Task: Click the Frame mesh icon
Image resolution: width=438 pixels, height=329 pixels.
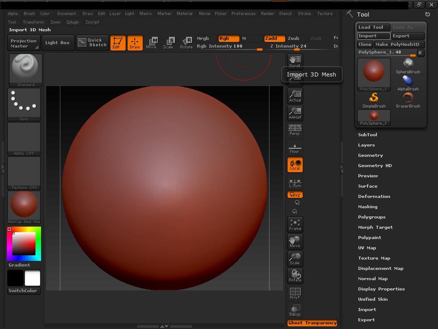Action: [x=295, y=224]
